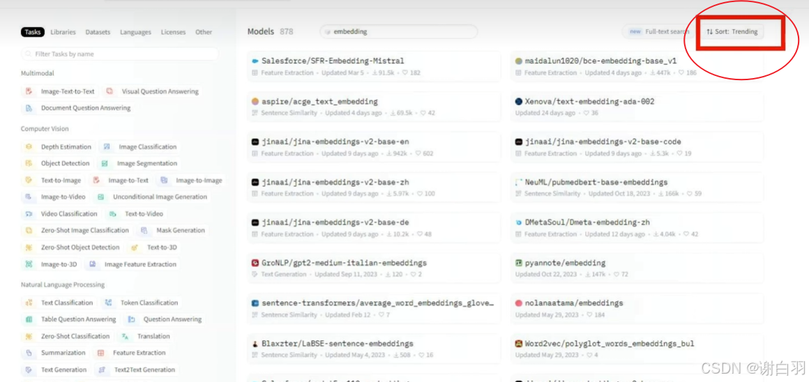
Task: Open GroNLP/gpt2-medium-italian-embeddings model
Action: pyautogui.click(x=374, y=268)
